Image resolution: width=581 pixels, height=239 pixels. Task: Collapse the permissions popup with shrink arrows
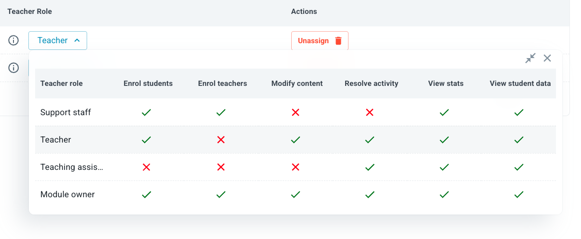pyautogui.click(x=530, y=59)
